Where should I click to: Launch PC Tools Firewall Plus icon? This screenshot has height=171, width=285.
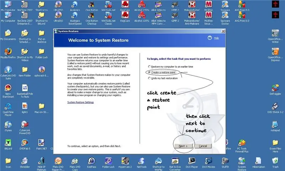[x=242, y=143]
